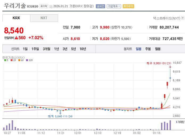The width and height of the screenshot is (185, 135).
Task: Click the 코스닥 market label
Action: click(x=44, y=6)
